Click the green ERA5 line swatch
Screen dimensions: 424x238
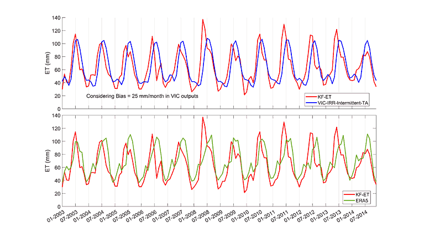[x=349, y=200]
